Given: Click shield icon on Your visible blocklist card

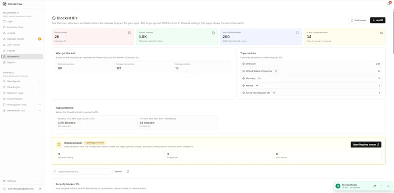Looking at the screenshot, I should coord(297,32).
